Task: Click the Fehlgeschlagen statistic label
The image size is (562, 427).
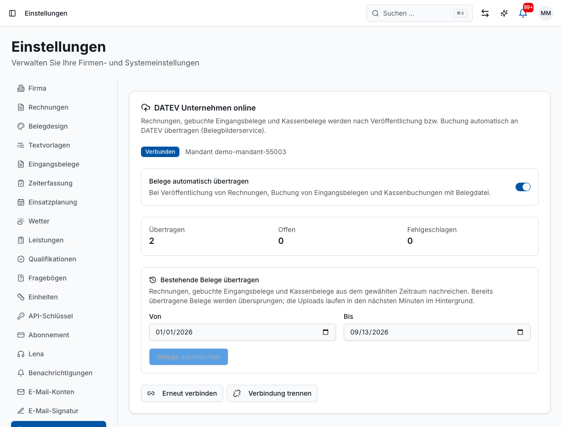Action: pyautogui.click(x=432, y=230)
